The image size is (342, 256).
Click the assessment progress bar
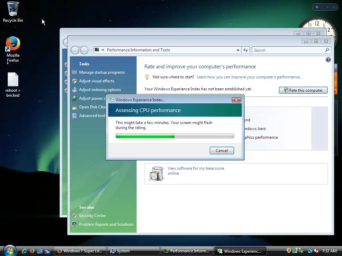pos(175,136)
